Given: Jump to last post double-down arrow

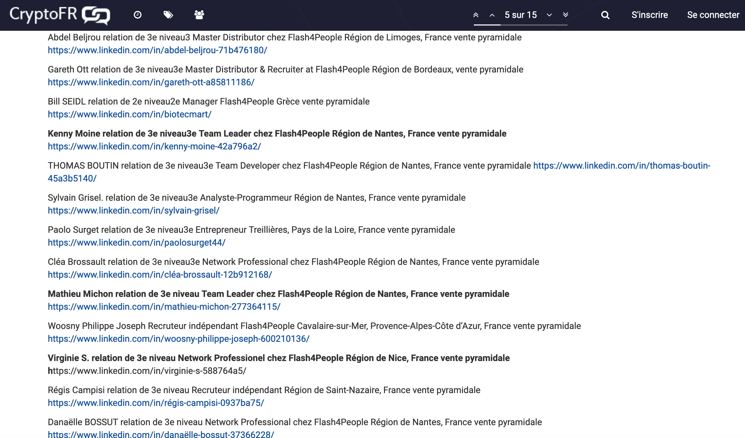Looking at the screenshot, I should (x=566, y=15).
